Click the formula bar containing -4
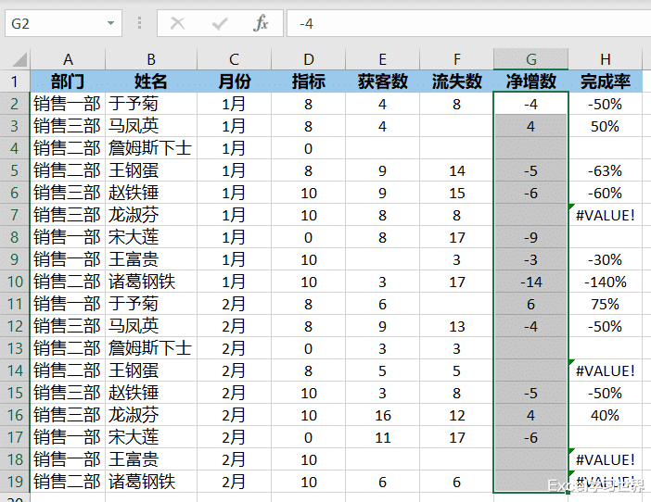 tap(468, 23)
